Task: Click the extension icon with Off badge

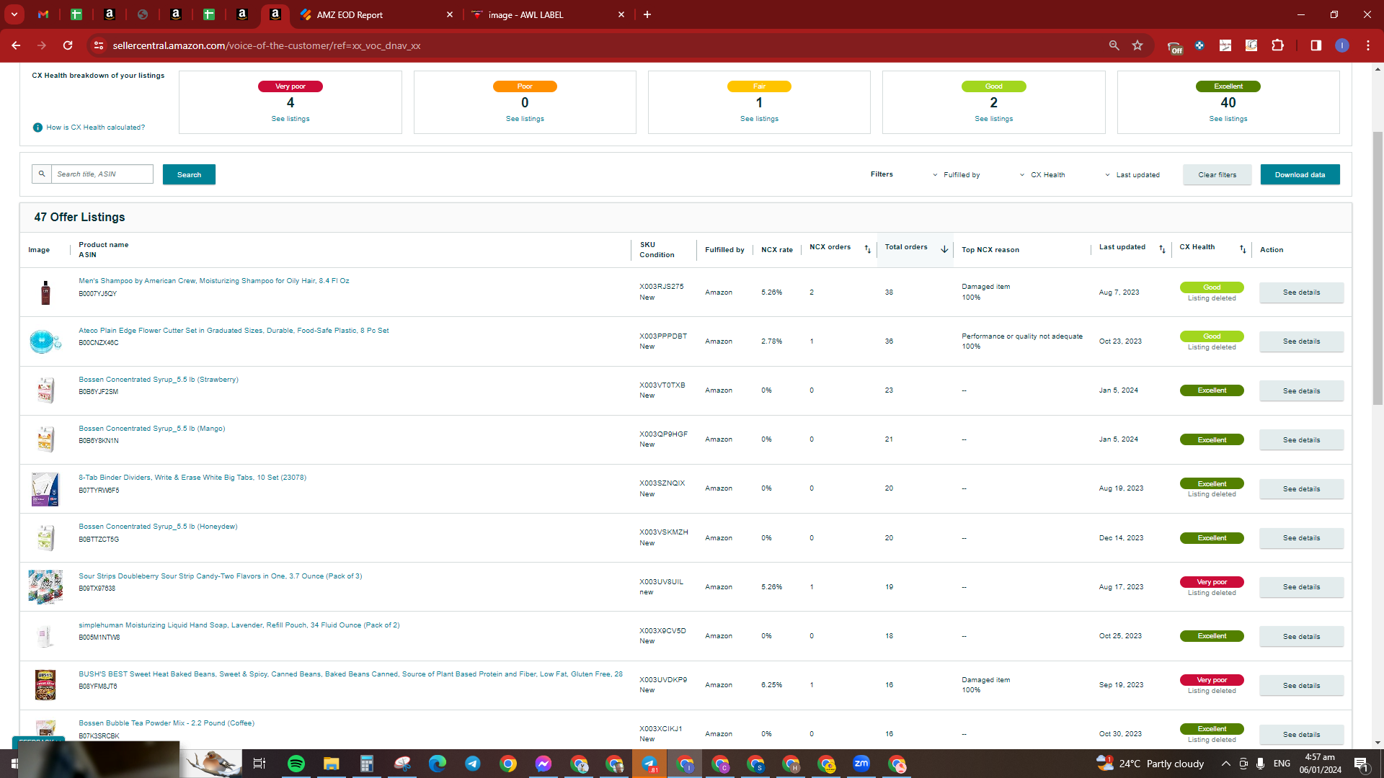Action: click(x=1174, y=47)
